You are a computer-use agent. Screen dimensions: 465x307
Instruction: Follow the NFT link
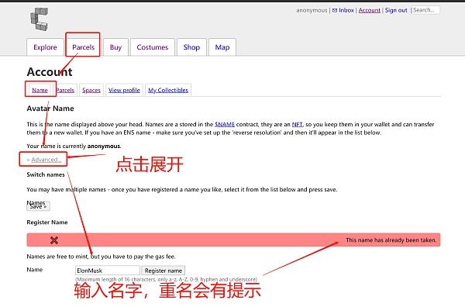[297, 124]
